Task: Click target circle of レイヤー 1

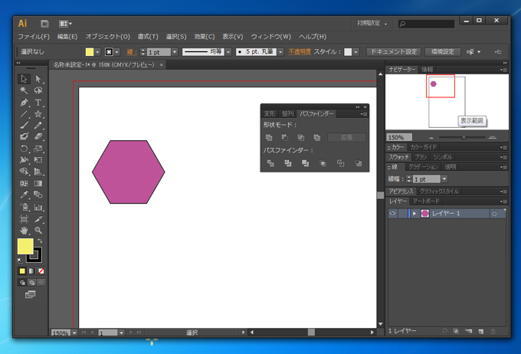Action: coord(494,214)
